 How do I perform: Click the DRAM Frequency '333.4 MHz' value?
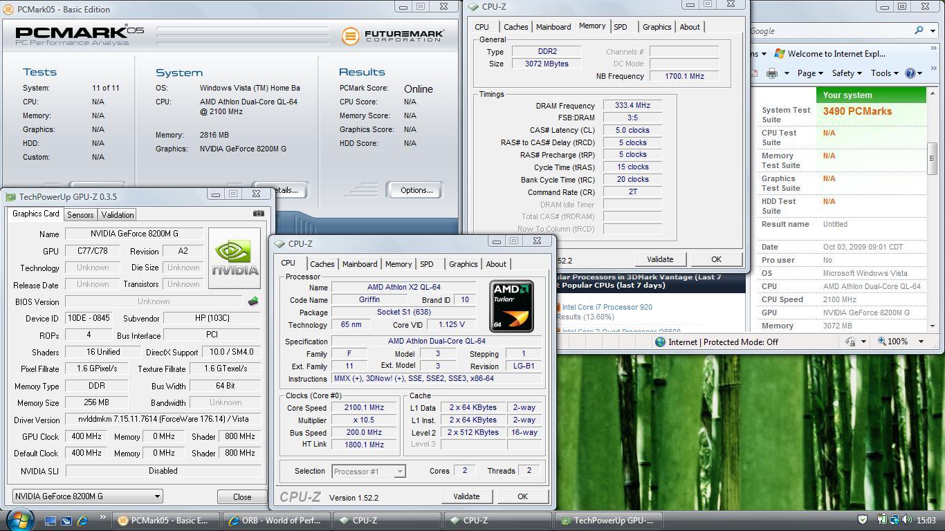632,106
